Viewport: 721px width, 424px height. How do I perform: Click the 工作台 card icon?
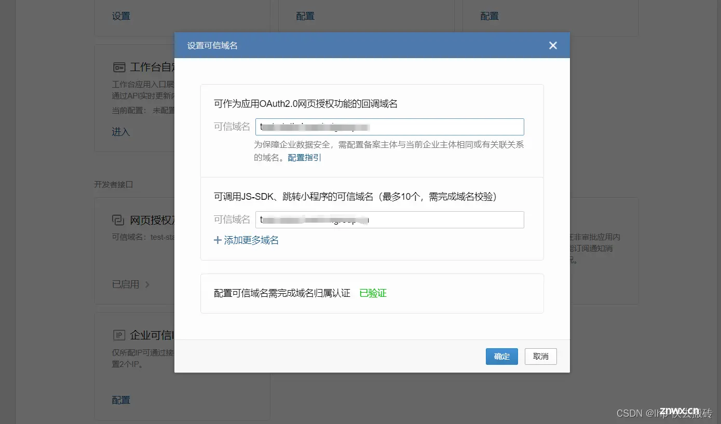pyautogui.click(x=119, y=67)
